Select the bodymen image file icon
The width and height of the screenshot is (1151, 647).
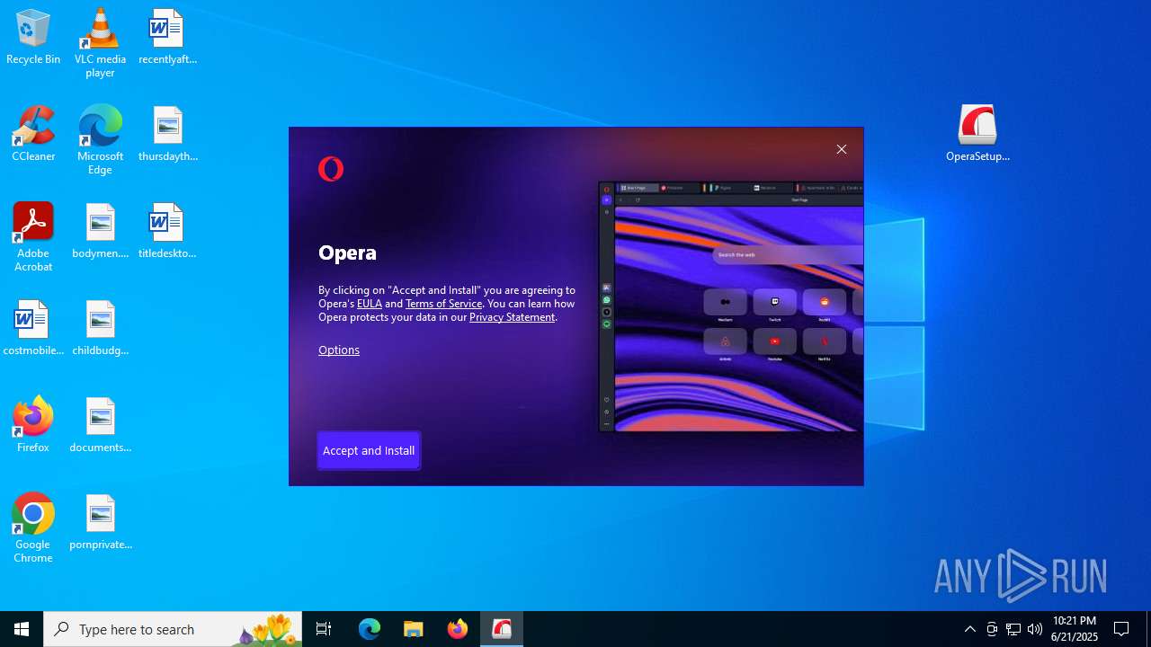click(100, 231)
